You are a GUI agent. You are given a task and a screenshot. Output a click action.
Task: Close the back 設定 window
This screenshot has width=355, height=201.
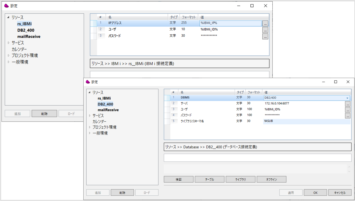coord(266,6)
